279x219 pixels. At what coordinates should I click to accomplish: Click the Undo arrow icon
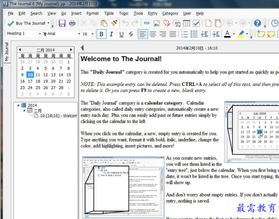126,23
